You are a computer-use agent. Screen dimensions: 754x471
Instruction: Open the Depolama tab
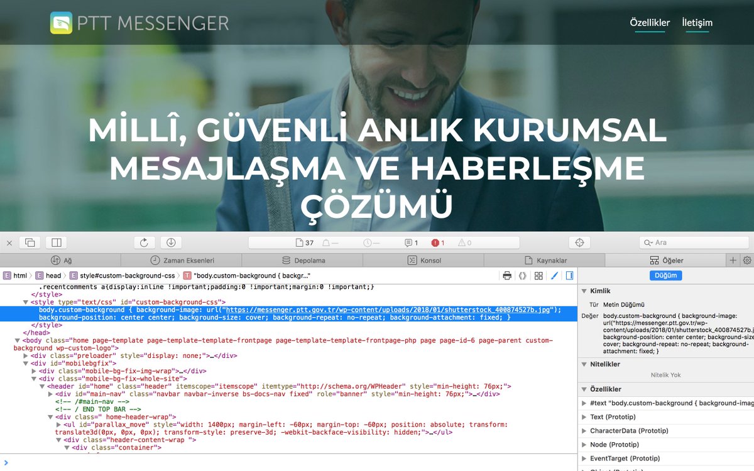coord(303,260)
